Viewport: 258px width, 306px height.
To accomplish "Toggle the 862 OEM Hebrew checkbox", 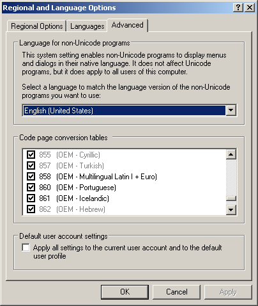I will pos(31,209).
